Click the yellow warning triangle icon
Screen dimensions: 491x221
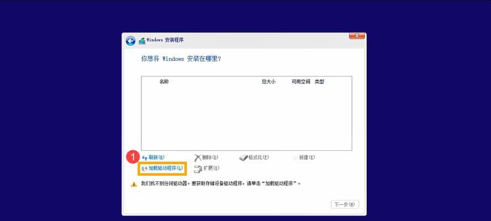(134, 184)
